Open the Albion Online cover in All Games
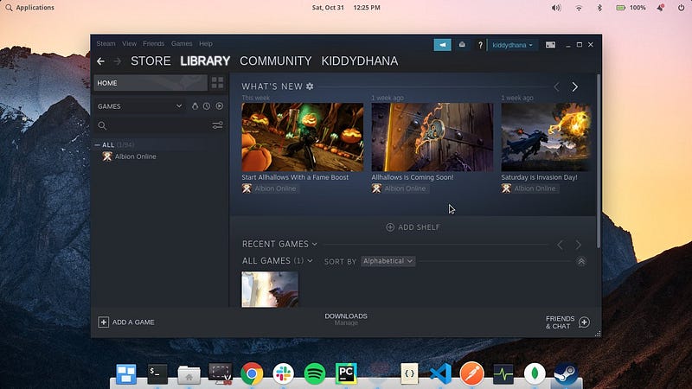Screen dimensions: 692x389 [270, 290]
